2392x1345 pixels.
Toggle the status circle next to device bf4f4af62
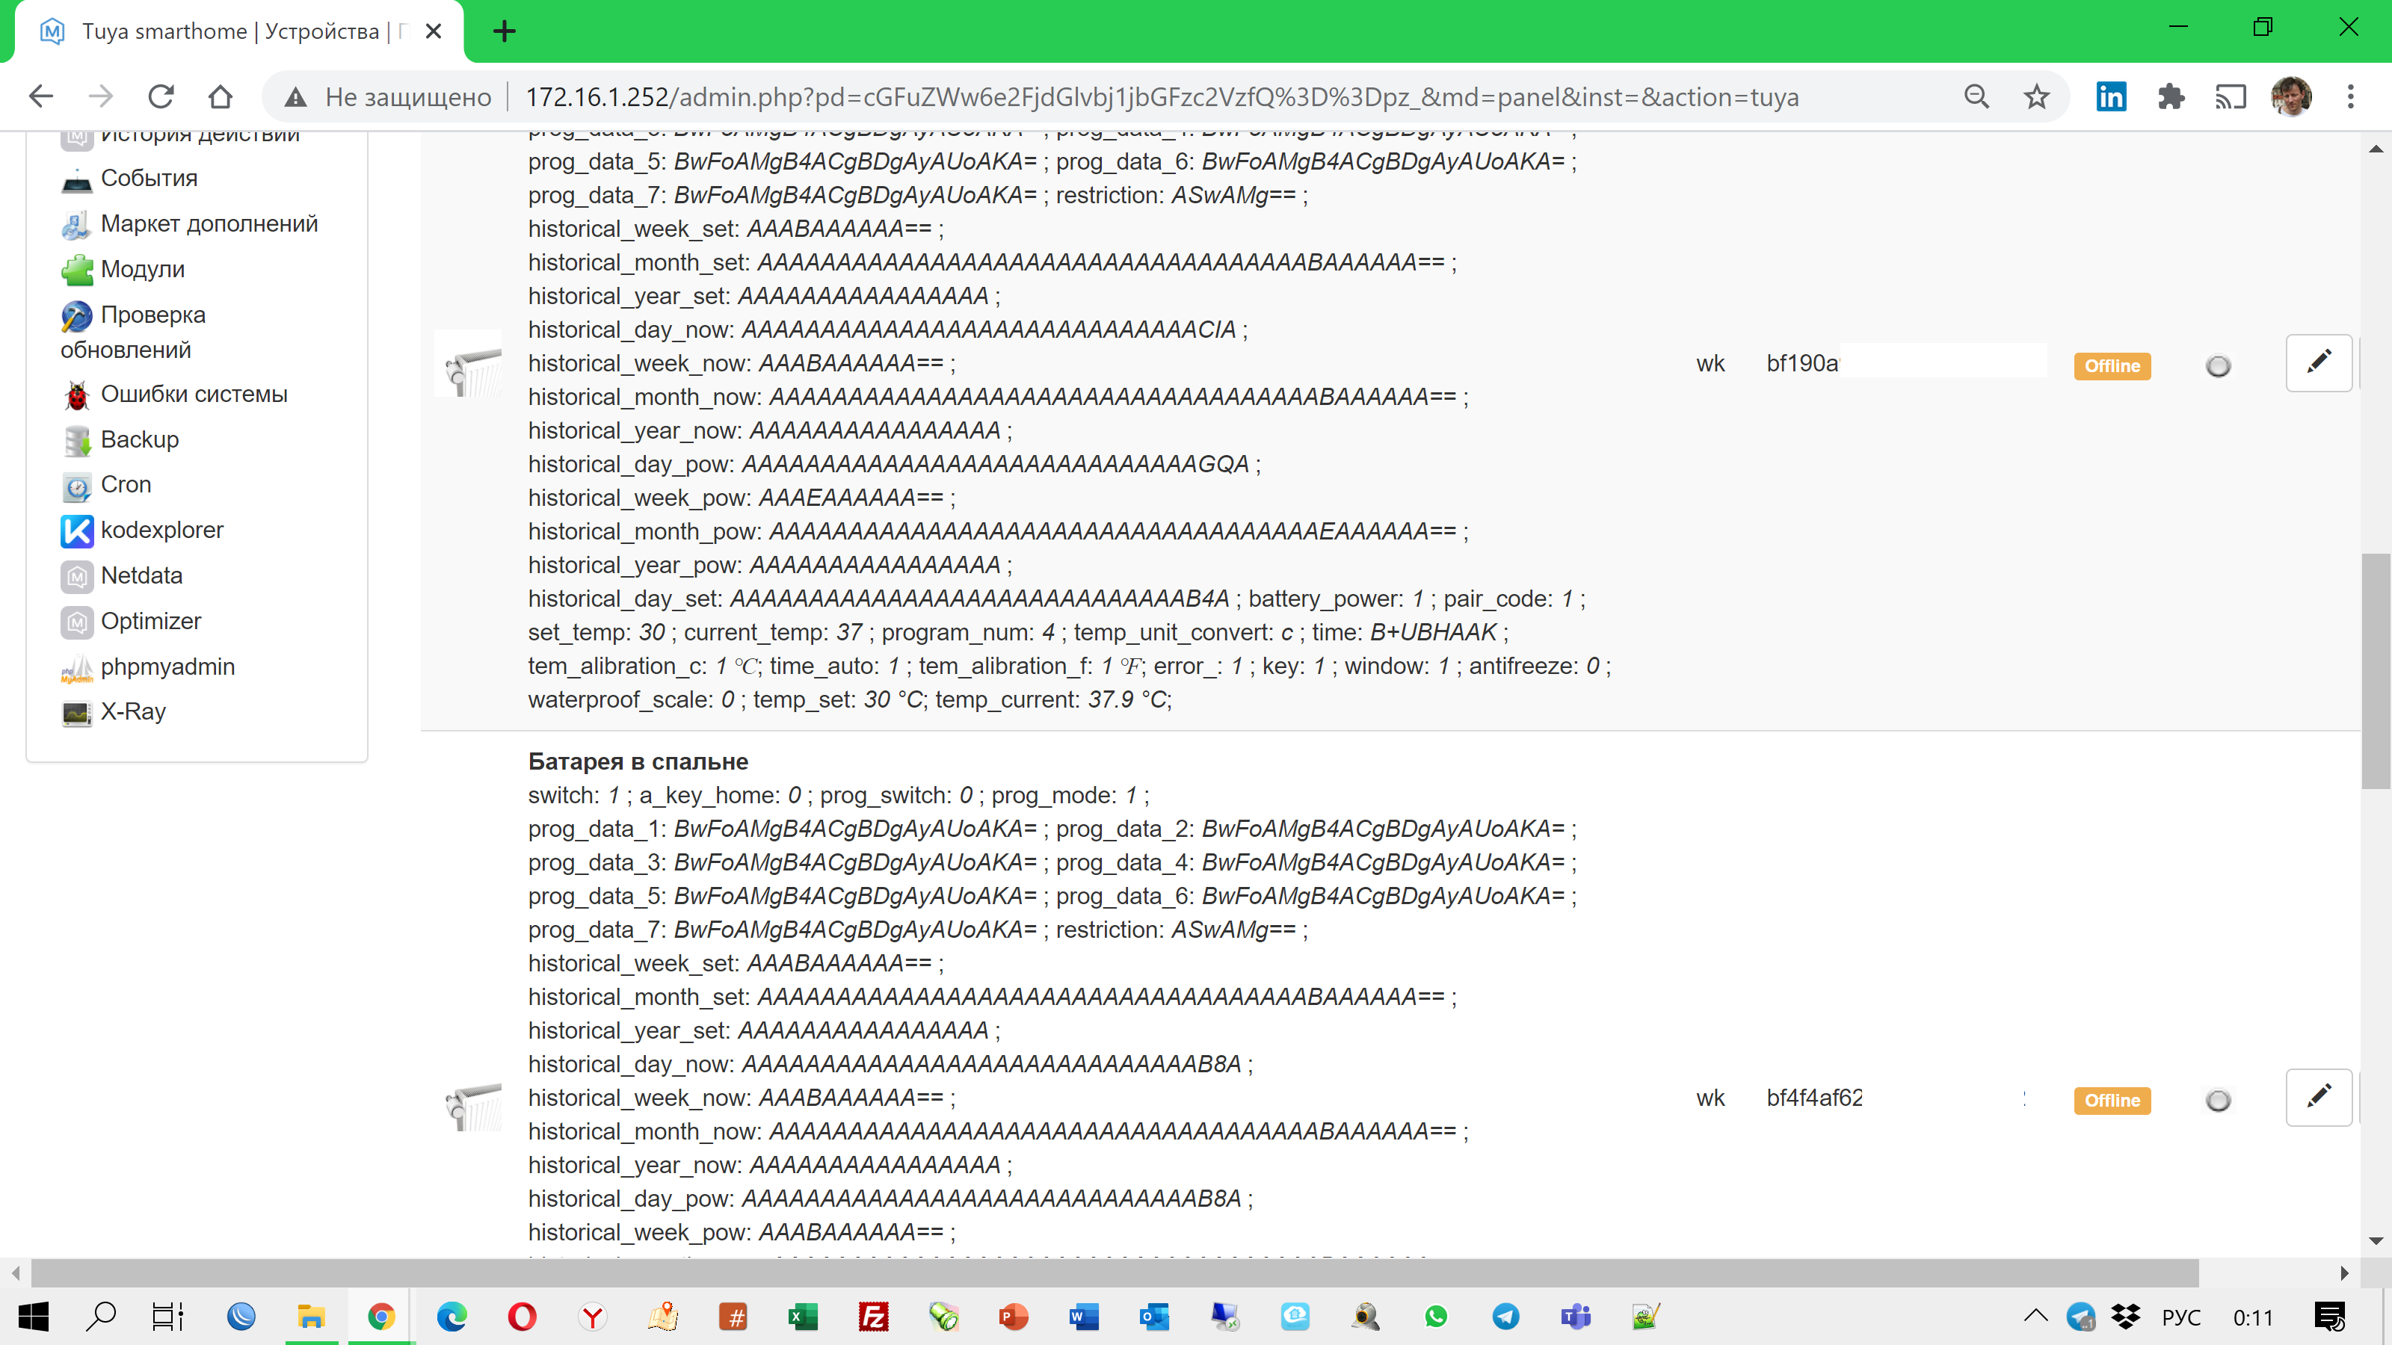point(2219,1101)
